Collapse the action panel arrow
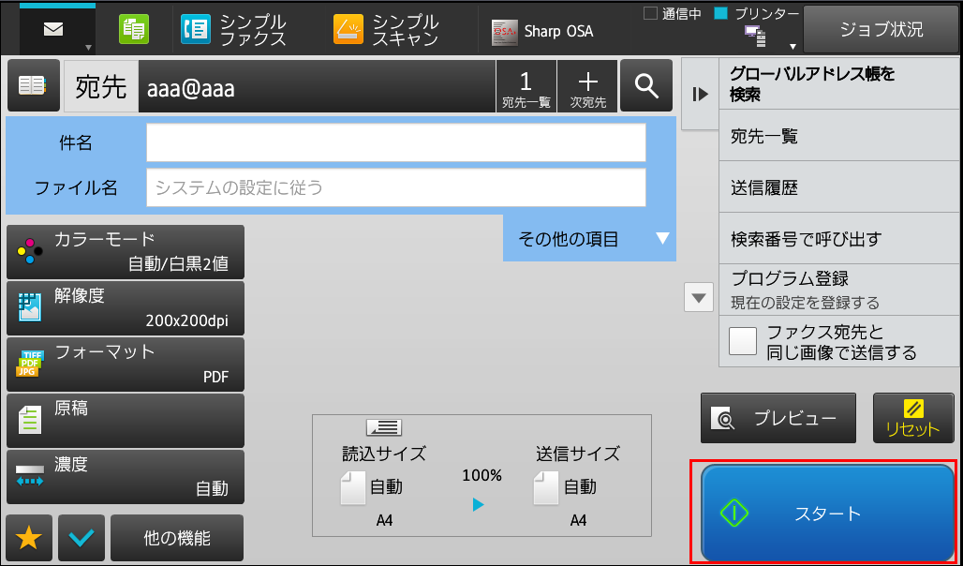 click(700, 94)
